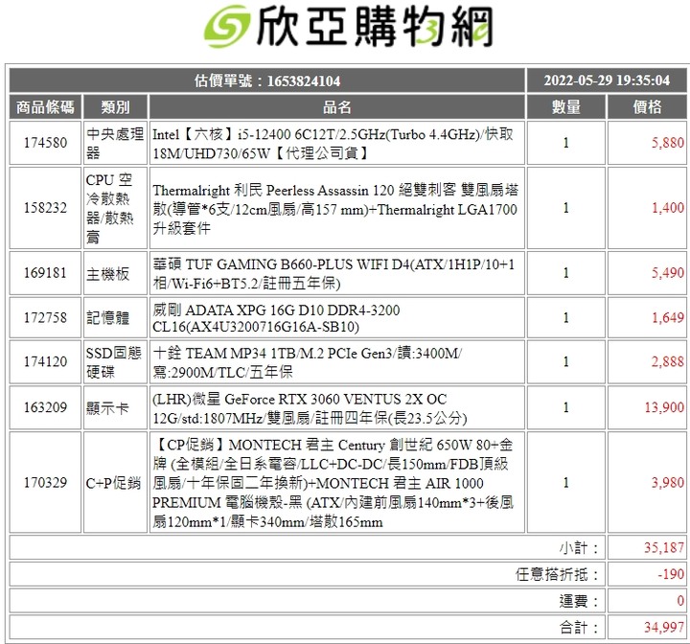Click category 中央處理器
This screenshot has height=644, width=690.
click(x=115, y=143)
